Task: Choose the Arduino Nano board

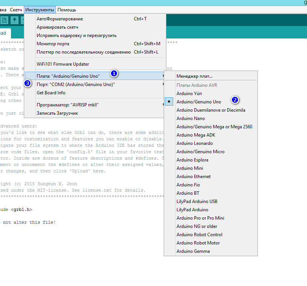Action: pyautogui.click(x=211, y=118)
